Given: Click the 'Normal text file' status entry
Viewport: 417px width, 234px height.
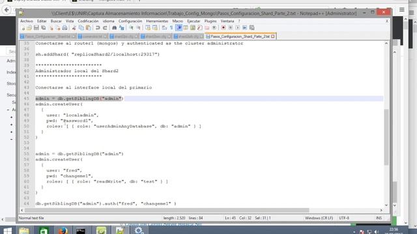Looking at the screenshot, I should 31,218.
